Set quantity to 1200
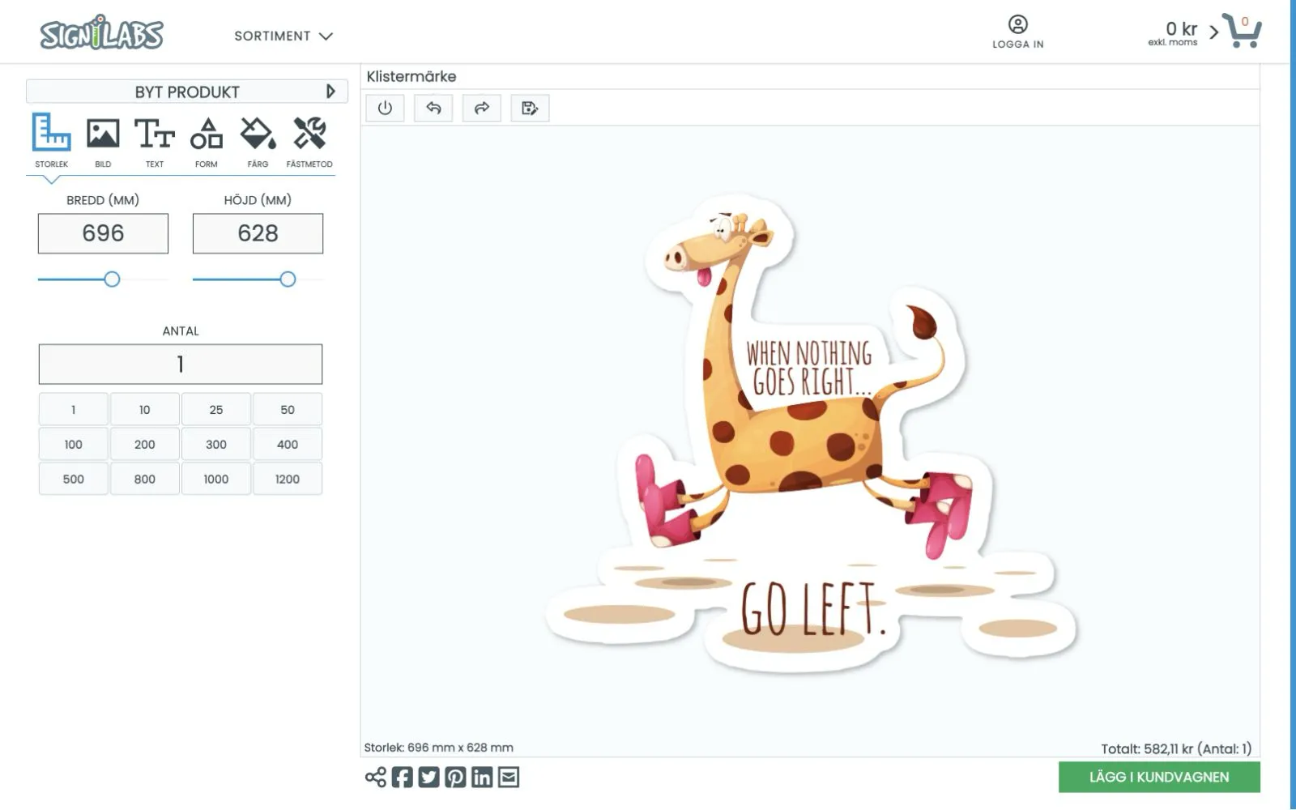 click(288, 479)
